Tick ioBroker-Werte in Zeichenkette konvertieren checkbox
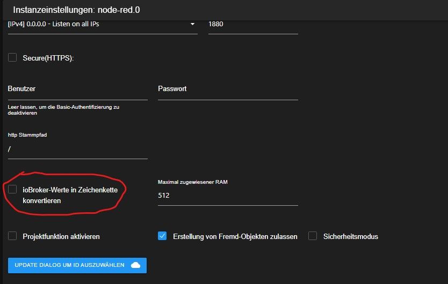448x284 pixels. click(12, 189)
